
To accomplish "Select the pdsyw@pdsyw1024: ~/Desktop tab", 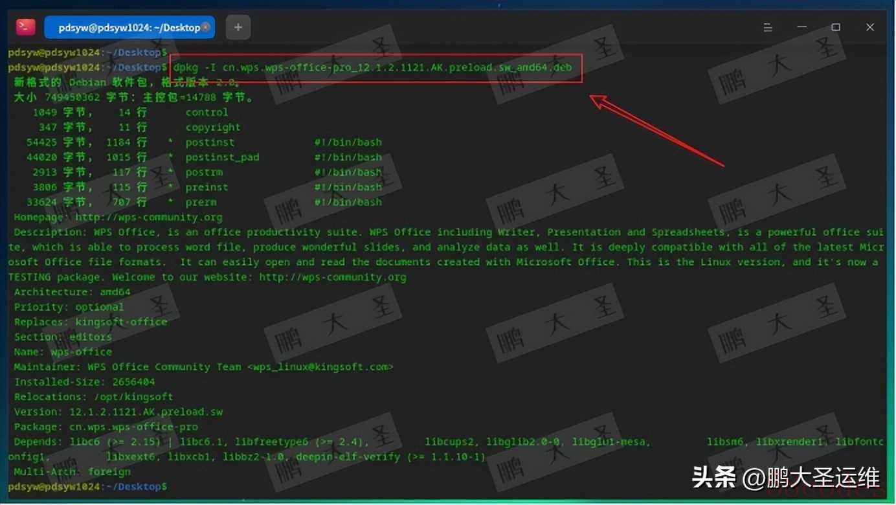I will pos(129,27).
